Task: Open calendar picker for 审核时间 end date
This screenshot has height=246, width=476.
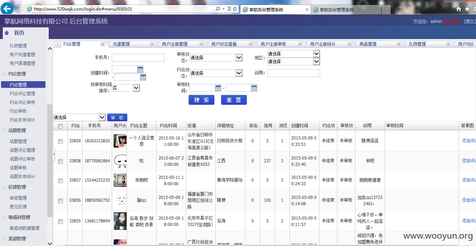Action: tap(254, 88)
